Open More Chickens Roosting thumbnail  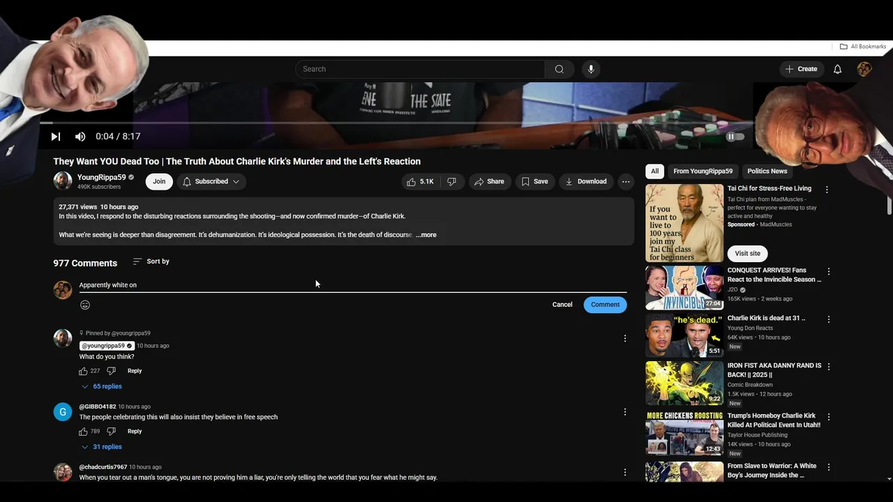click(x=684, y=433)
